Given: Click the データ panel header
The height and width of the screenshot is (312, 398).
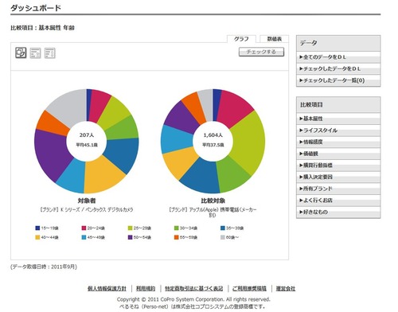Looking at the screenshot, I should point(338,43).
